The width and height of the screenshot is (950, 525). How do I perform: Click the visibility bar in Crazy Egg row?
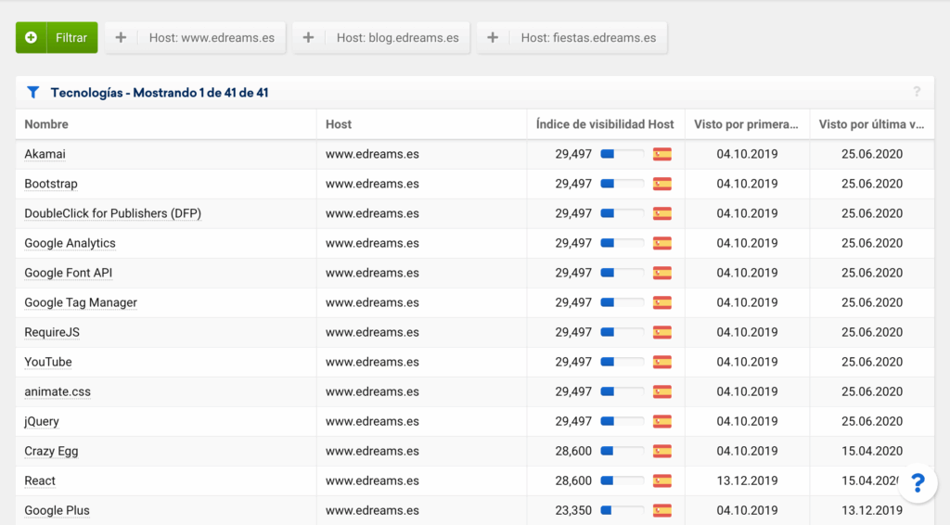pyautogui.click(x=623, y=451)
